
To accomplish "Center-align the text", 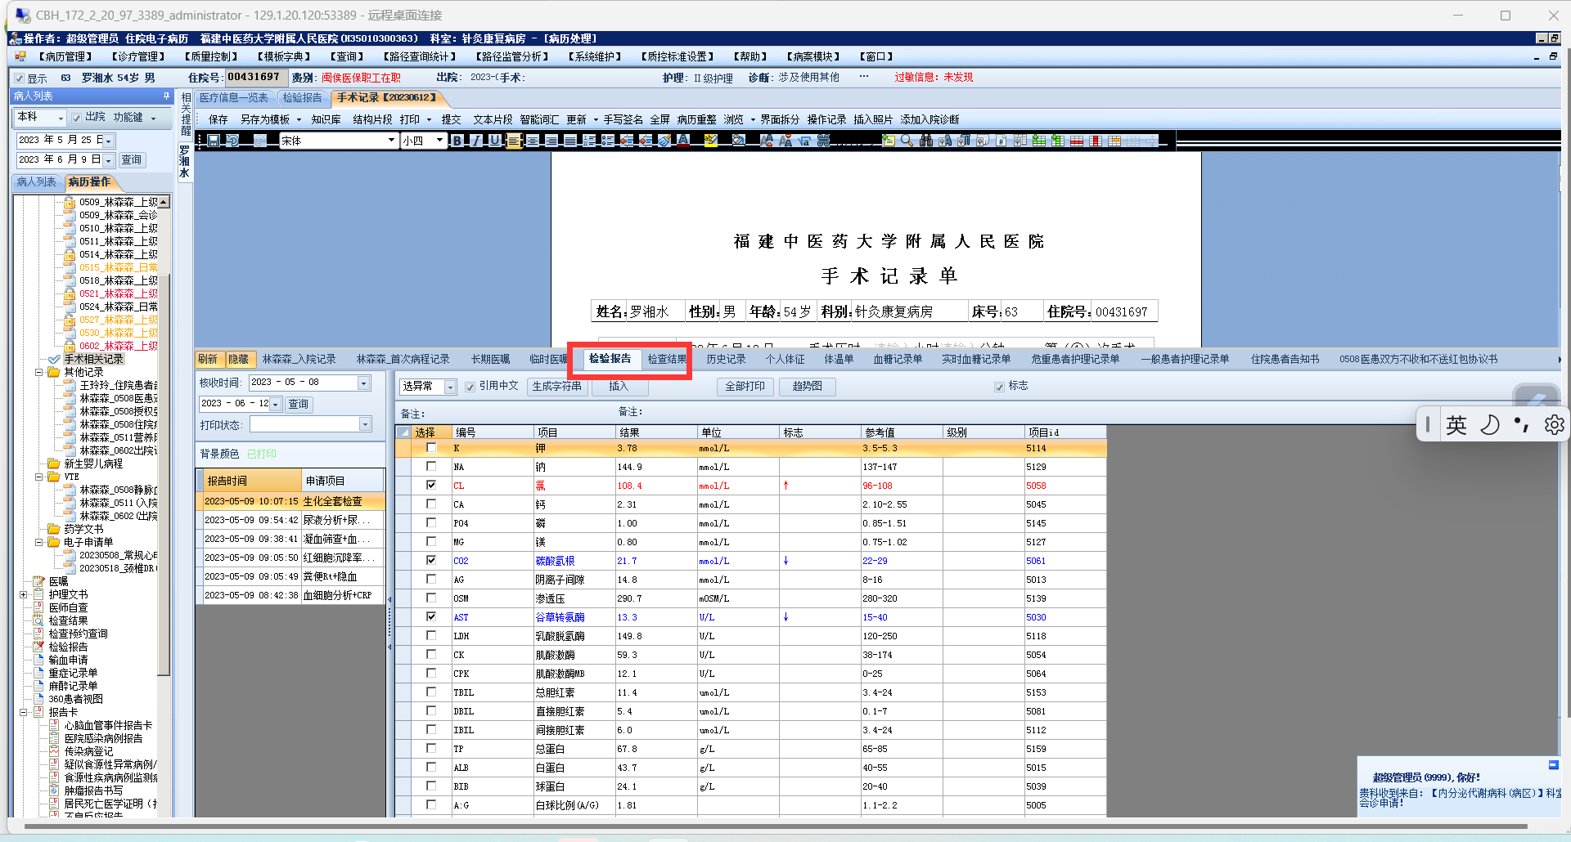I will coord(533,141).
